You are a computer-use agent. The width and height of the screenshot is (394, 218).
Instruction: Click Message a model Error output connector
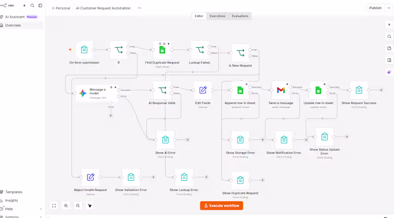tap(119, 96)
